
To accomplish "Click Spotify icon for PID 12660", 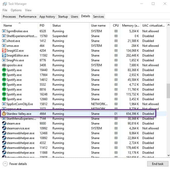I will coord(4,99).
